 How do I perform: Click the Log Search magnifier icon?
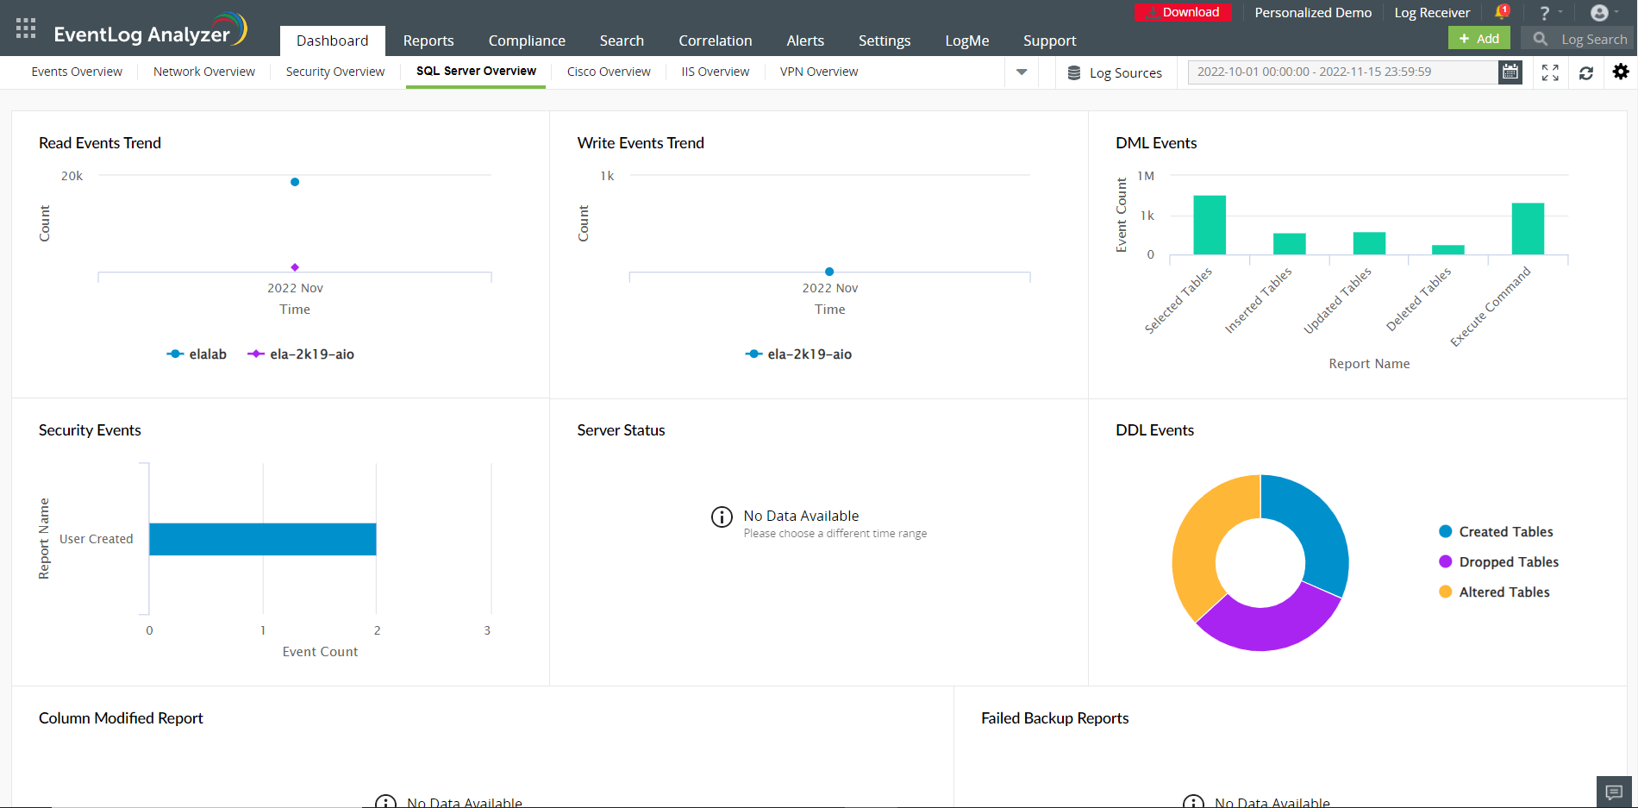[x=1541, y=39]
